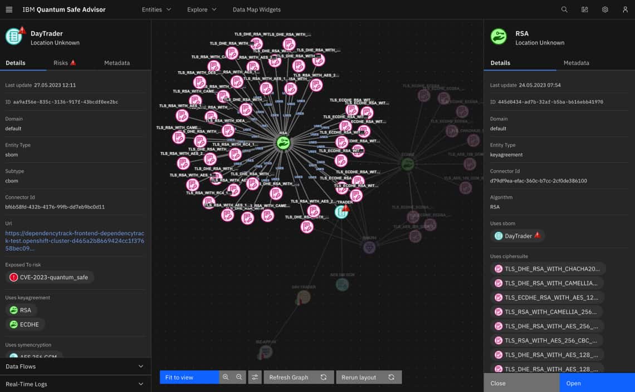Open the CVE-2023-quantum_safe risk chip
Image resolution: width=635 pixels, height=392 pixels.
(50, 277)
